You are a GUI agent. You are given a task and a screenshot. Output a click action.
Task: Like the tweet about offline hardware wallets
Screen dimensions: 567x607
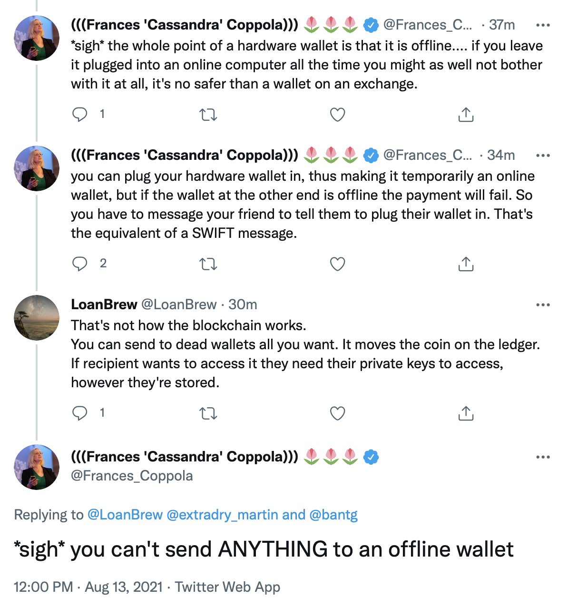(337, 115)
